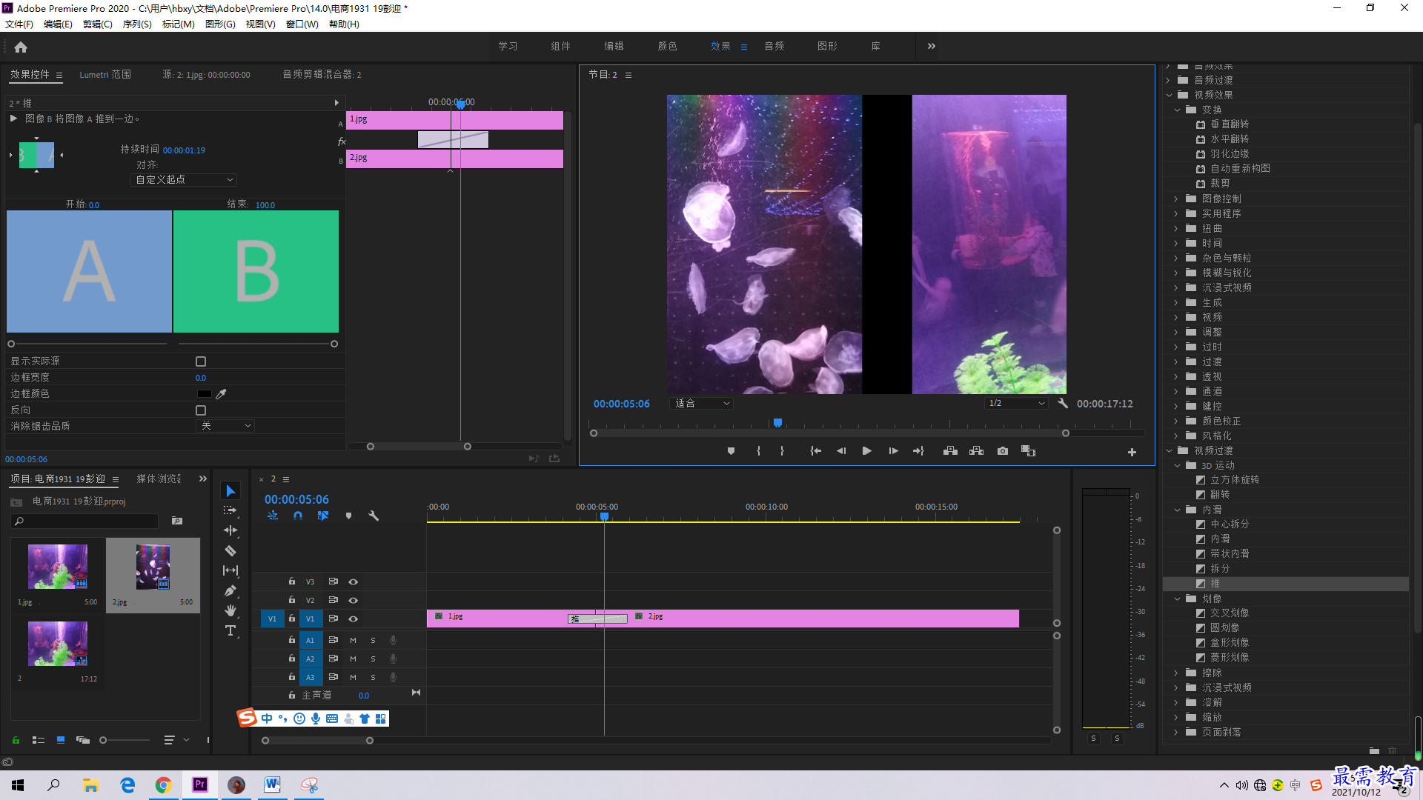Switch to the 学习 workspace
Screen dimensions: 1423x800
click(x=508, y=46)
